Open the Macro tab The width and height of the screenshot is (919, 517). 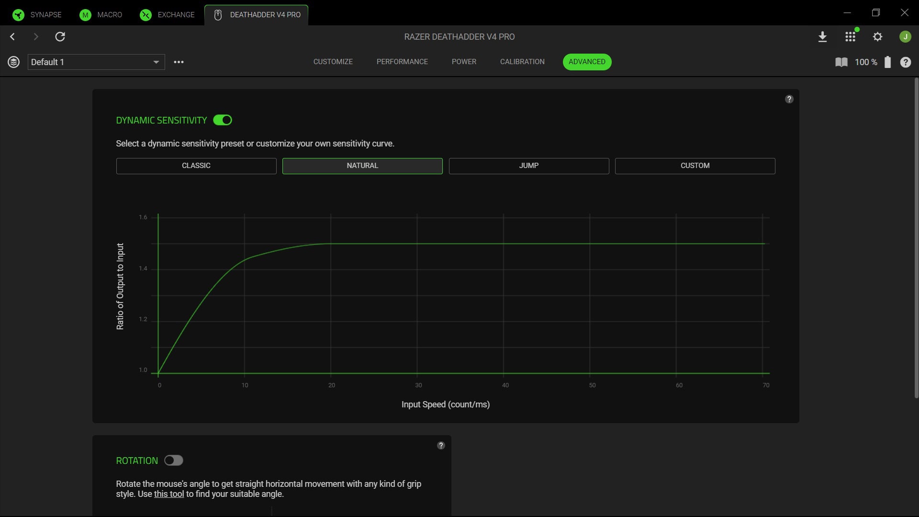pos(101,15)
